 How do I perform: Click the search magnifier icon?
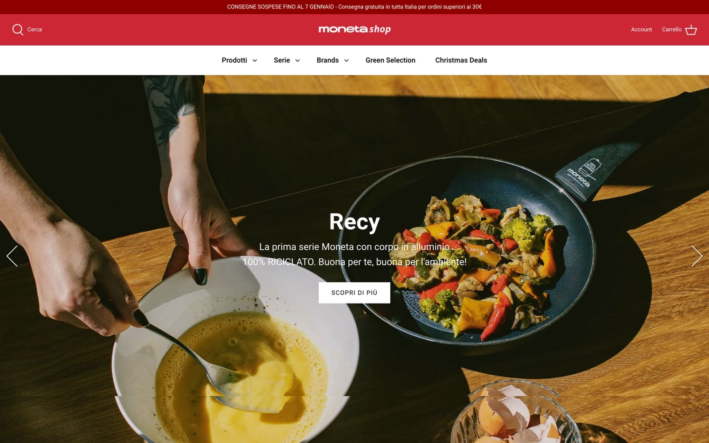[x=18, y=29]
